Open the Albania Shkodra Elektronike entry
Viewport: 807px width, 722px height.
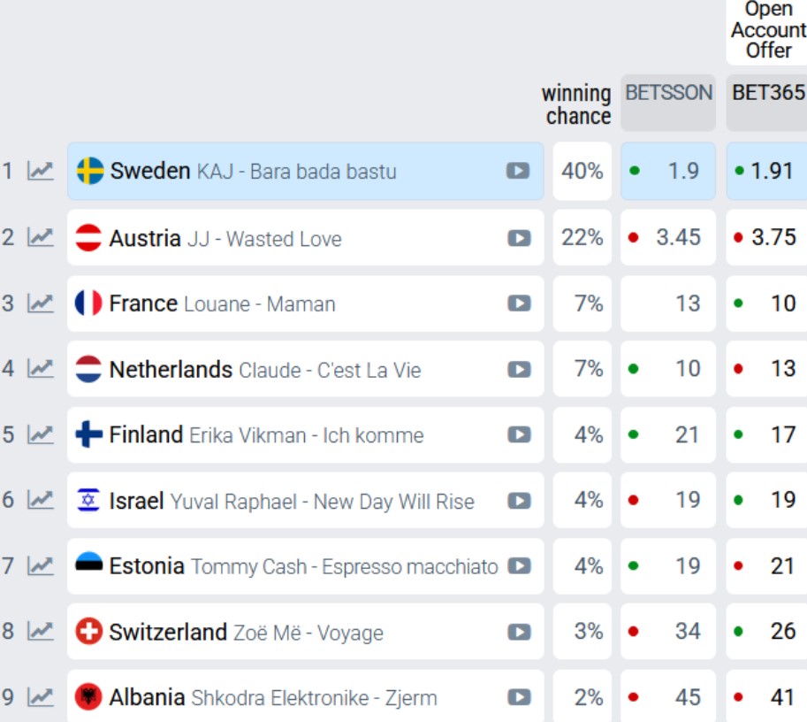[305, 696]
